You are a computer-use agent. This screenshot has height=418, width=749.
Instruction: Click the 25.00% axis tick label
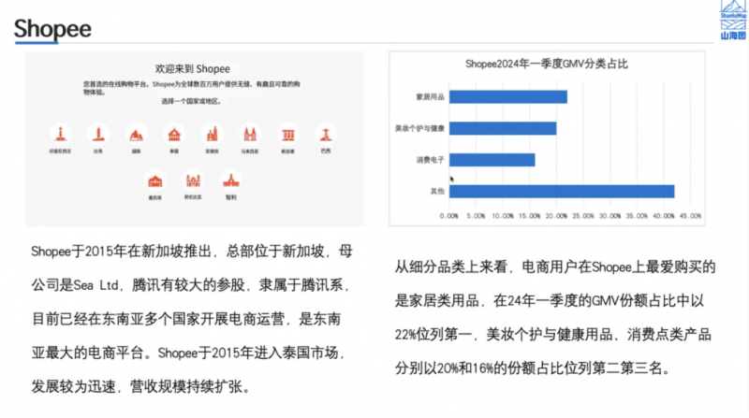click(x=583, y=216)
